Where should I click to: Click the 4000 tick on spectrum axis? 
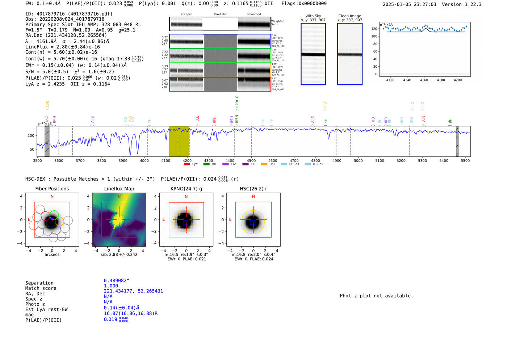click(x=144, y=160)
